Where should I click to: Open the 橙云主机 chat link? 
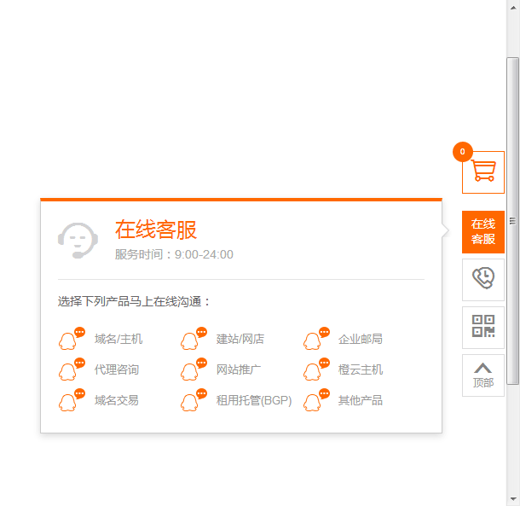point(361,369)
